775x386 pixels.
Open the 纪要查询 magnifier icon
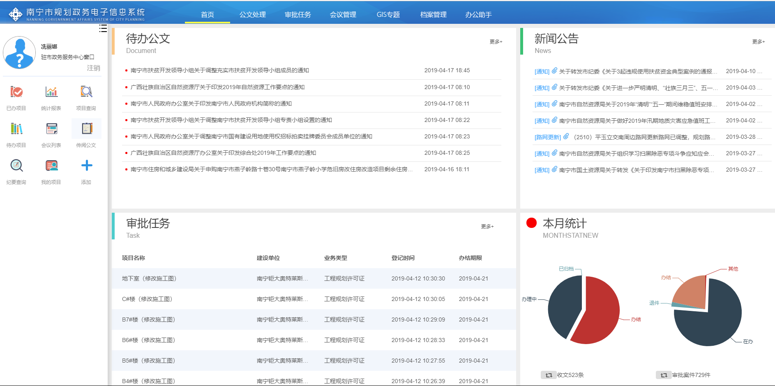[x=16, y=166]
